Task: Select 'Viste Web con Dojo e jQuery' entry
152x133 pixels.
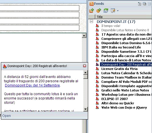Action: (x=124, y=107)
